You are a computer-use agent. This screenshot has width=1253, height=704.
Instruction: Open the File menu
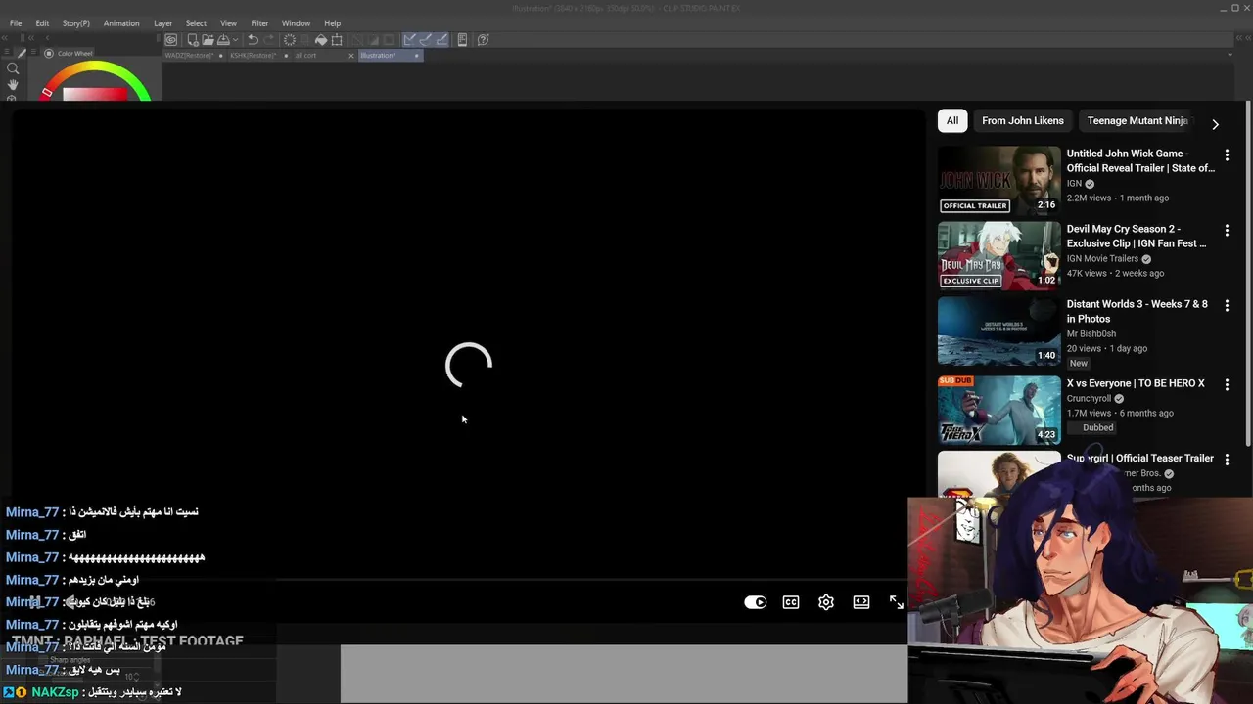tap(16, 23)
